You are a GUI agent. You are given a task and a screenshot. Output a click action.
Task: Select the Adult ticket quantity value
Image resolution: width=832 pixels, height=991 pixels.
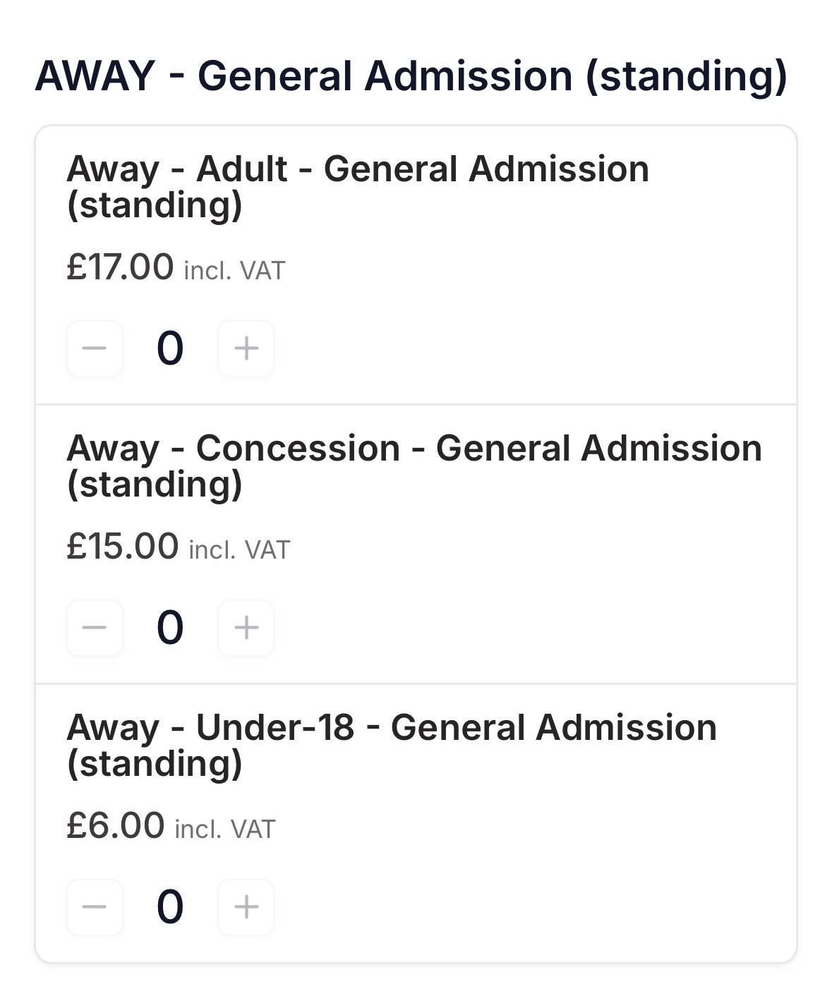[170, 348]
